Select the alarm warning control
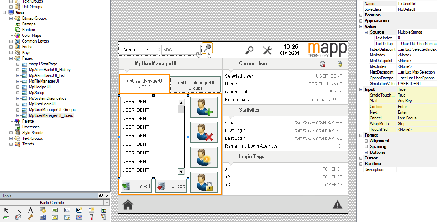 point(55,217)
